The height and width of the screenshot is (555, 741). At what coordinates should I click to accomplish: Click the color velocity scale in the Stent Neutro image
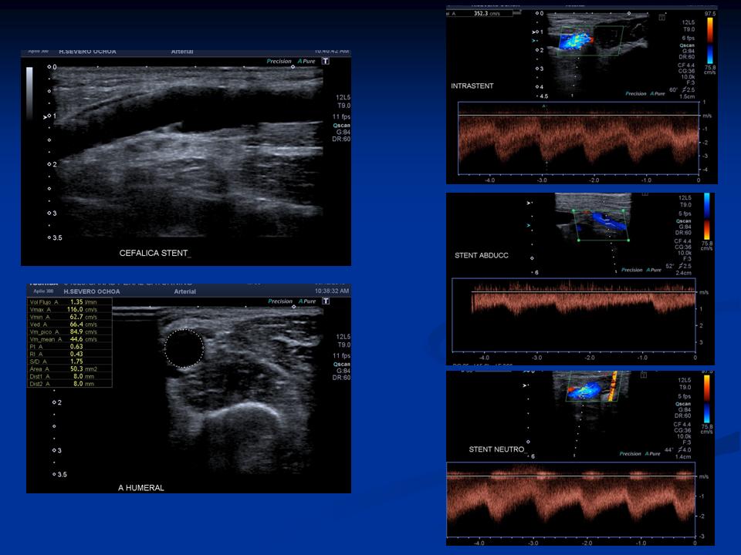click(x=706, y=399)
